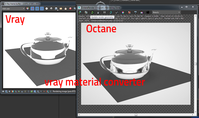Click 'Rendering image (pass 873)' status text
The width and height of the screenshot is (199, 118).
click(64, 91)
